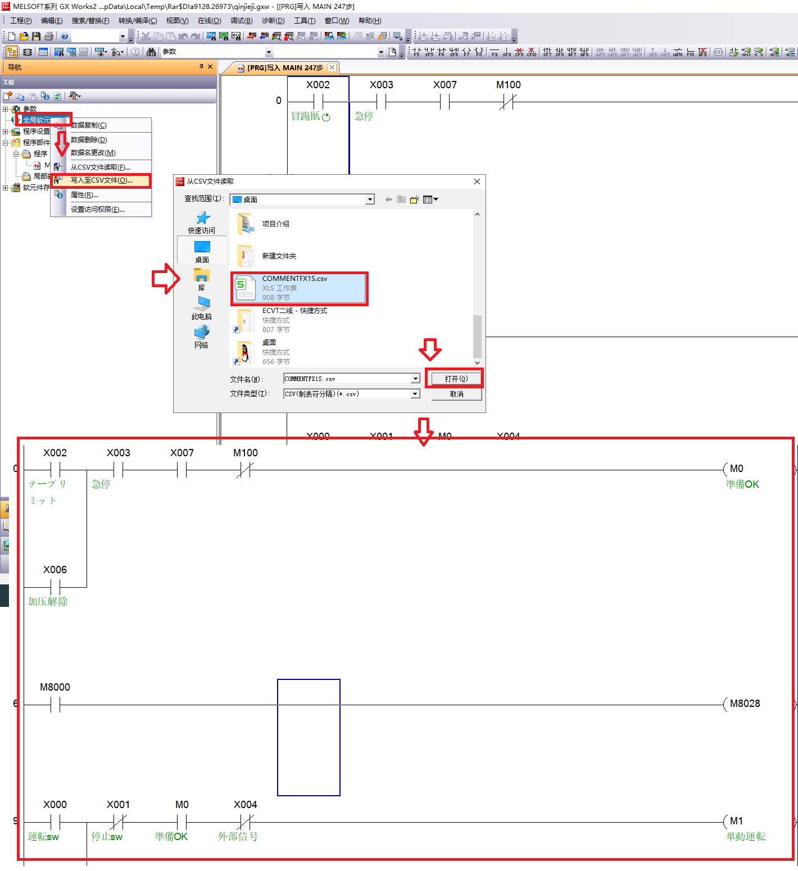Click the 打开(O) button
Image resolution: width=798 pixels, height=871 pixels.
455,379
